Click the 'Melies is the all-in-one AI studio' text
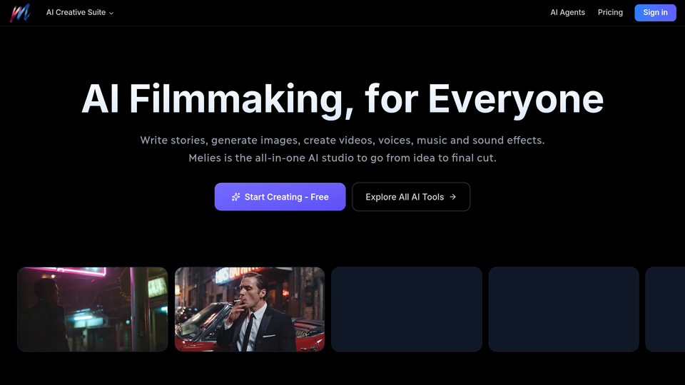 click(342, 158)
